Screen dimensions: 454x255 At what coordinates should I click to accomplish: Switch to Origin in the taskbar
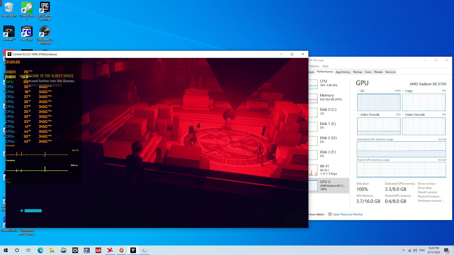(121, 250)
